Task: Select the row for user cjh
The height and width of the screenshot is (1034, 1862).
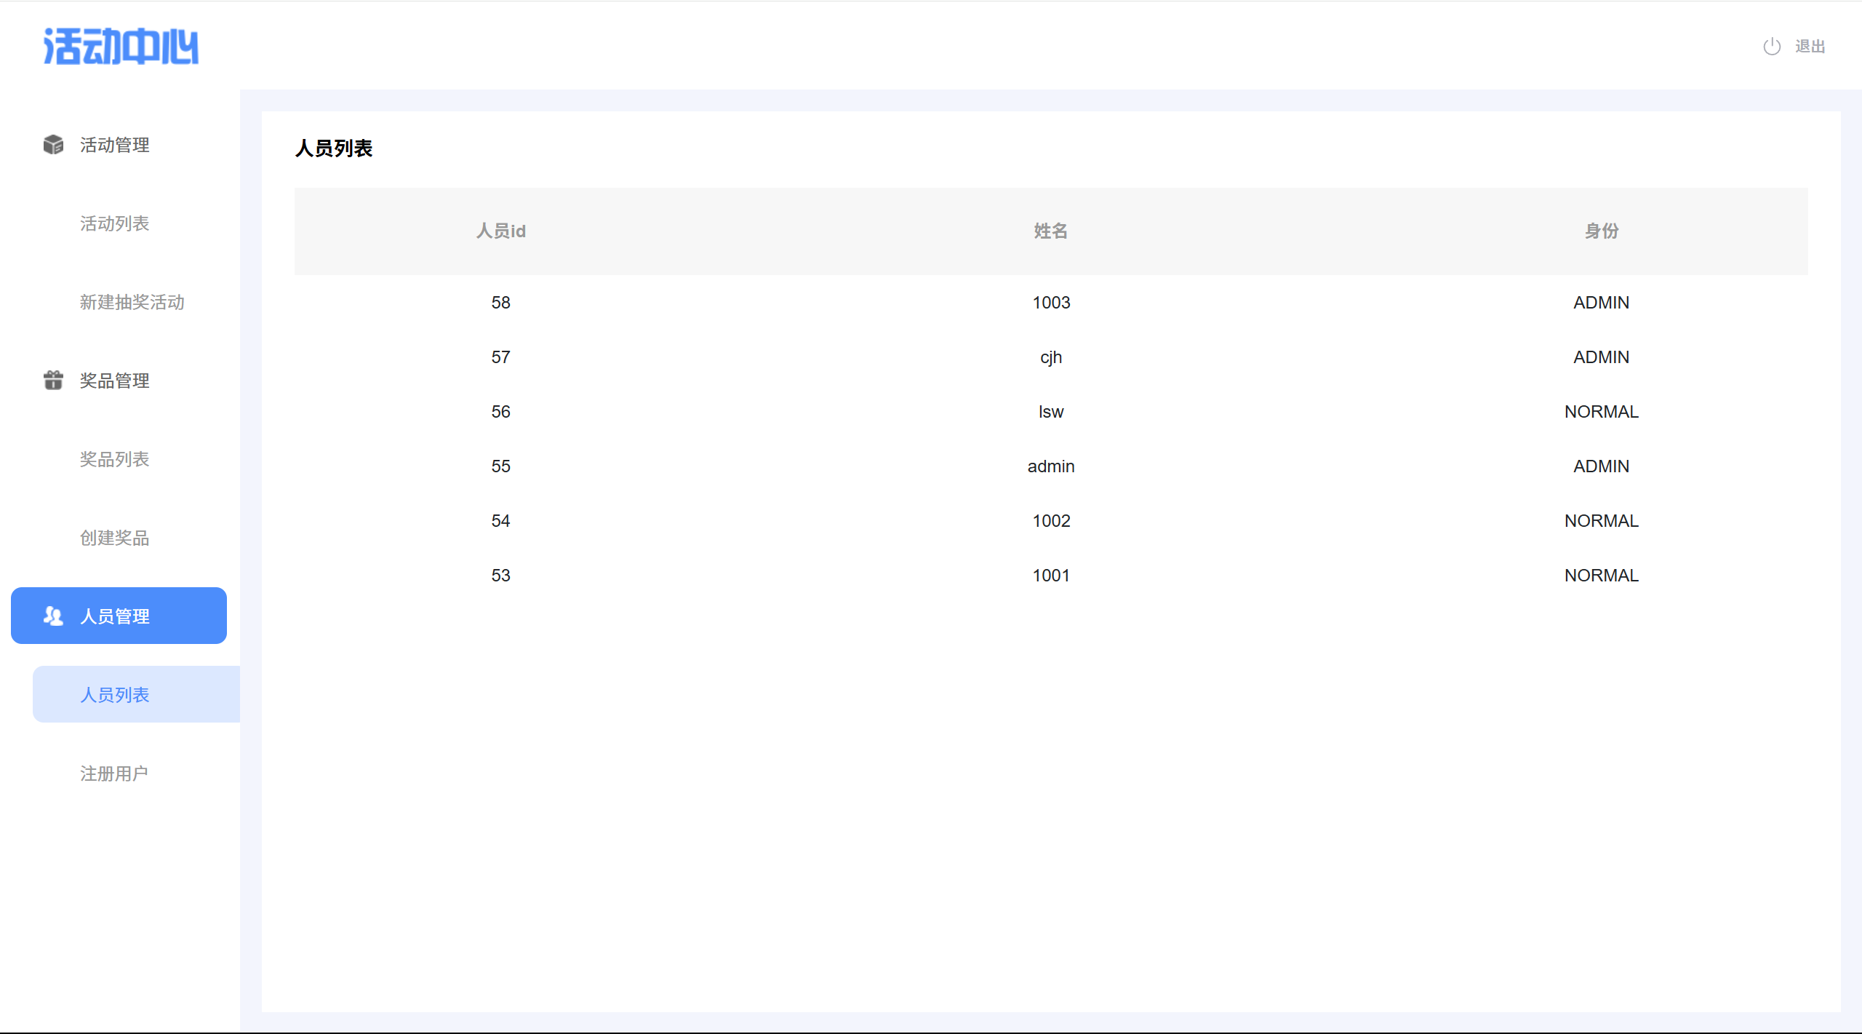Action: pyautogui.click(x=1051, y=357)
